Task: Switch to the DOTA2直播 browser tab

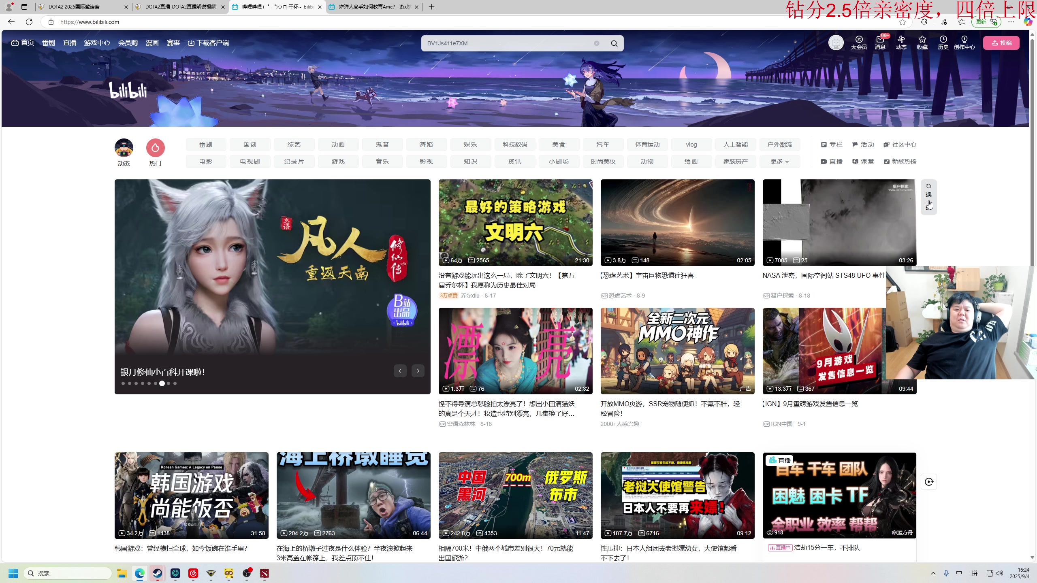Action: (180, 7)
